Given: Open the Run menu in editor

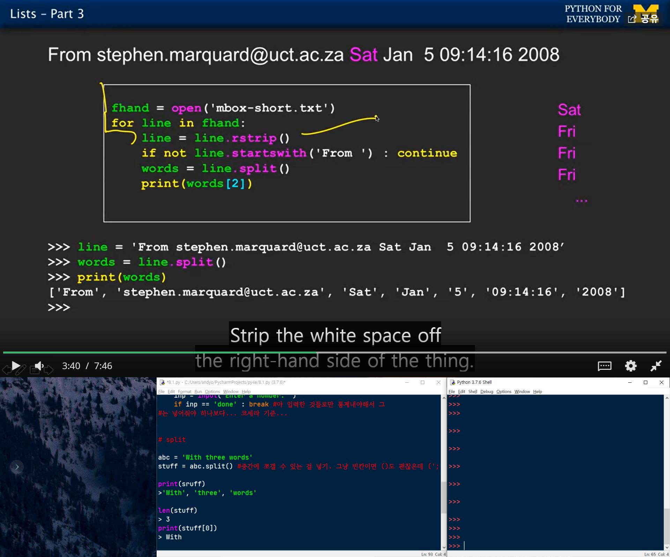Looking at the screenshot, I should (198, 391).
